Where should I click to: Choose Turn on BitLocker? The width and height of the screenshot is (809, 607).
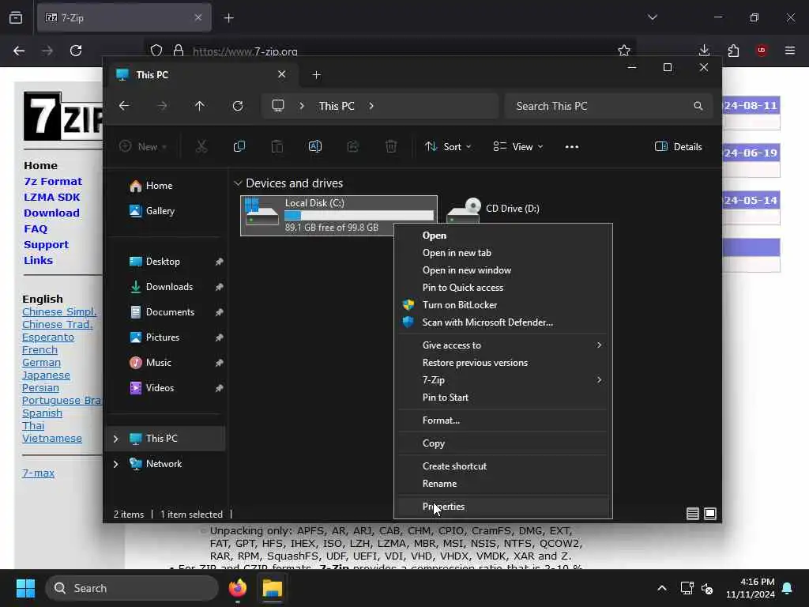(459, 305)
